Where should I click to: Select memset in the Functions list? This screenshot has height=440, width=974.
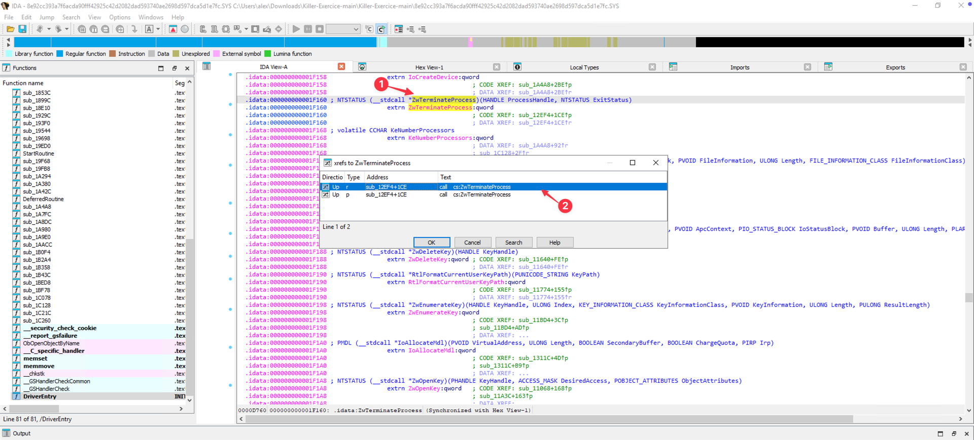[x=35, y=358]
